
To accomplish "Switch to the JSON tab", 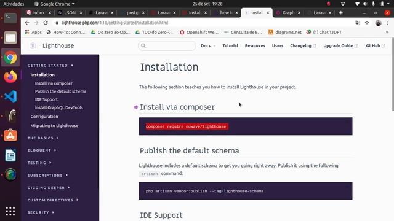I will point(70,12).
